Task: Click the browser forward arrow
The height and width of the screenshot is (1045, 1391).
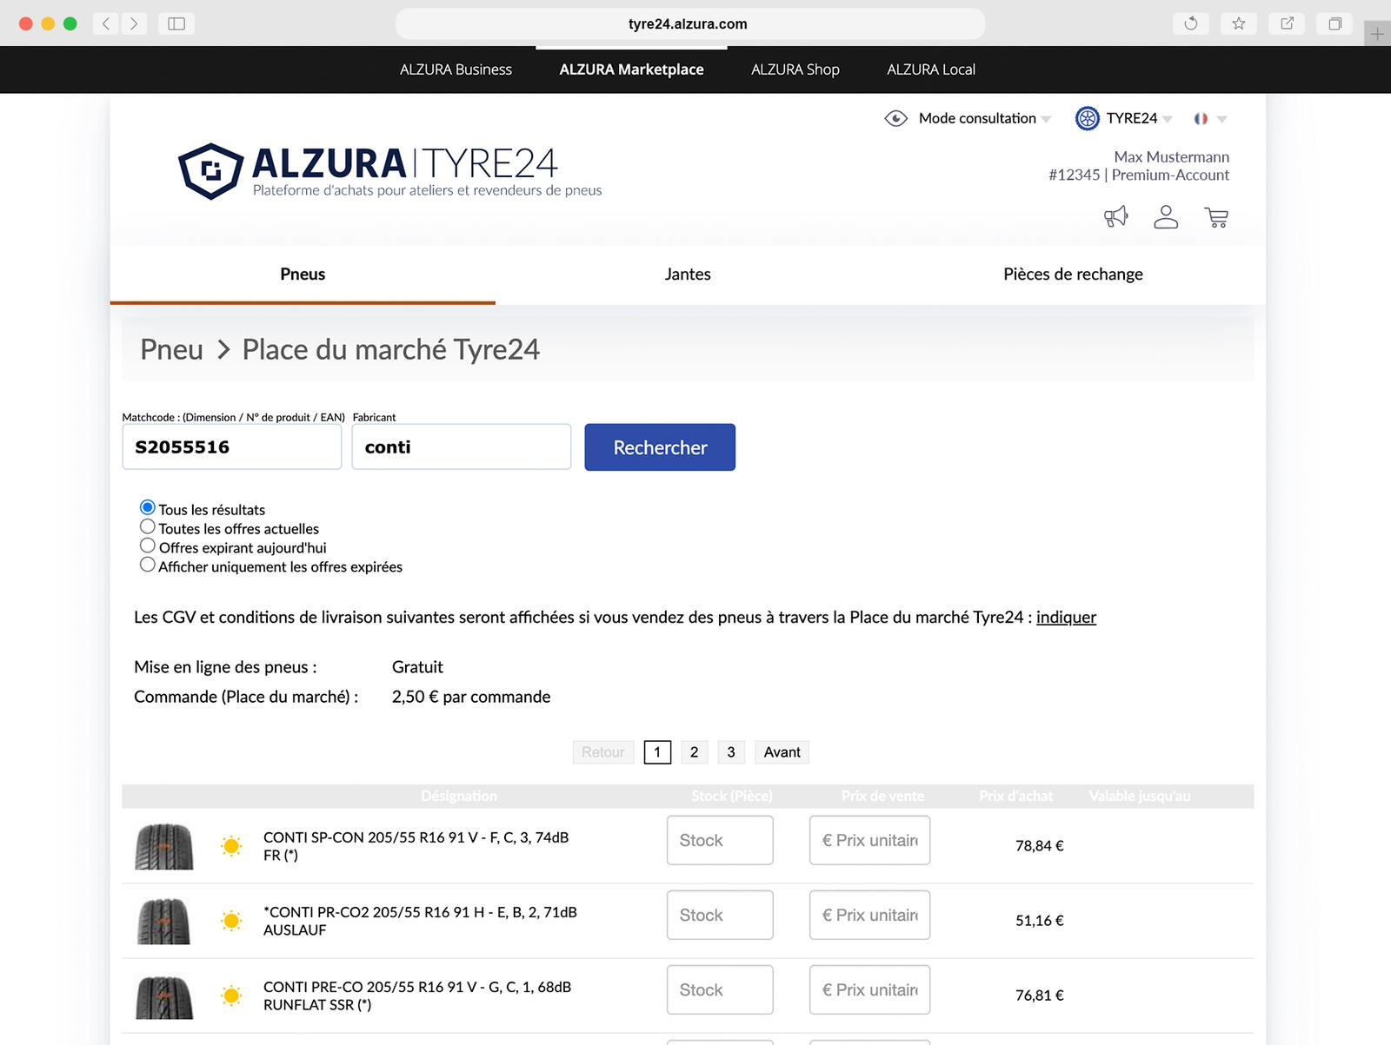Action: click(133, 23)
